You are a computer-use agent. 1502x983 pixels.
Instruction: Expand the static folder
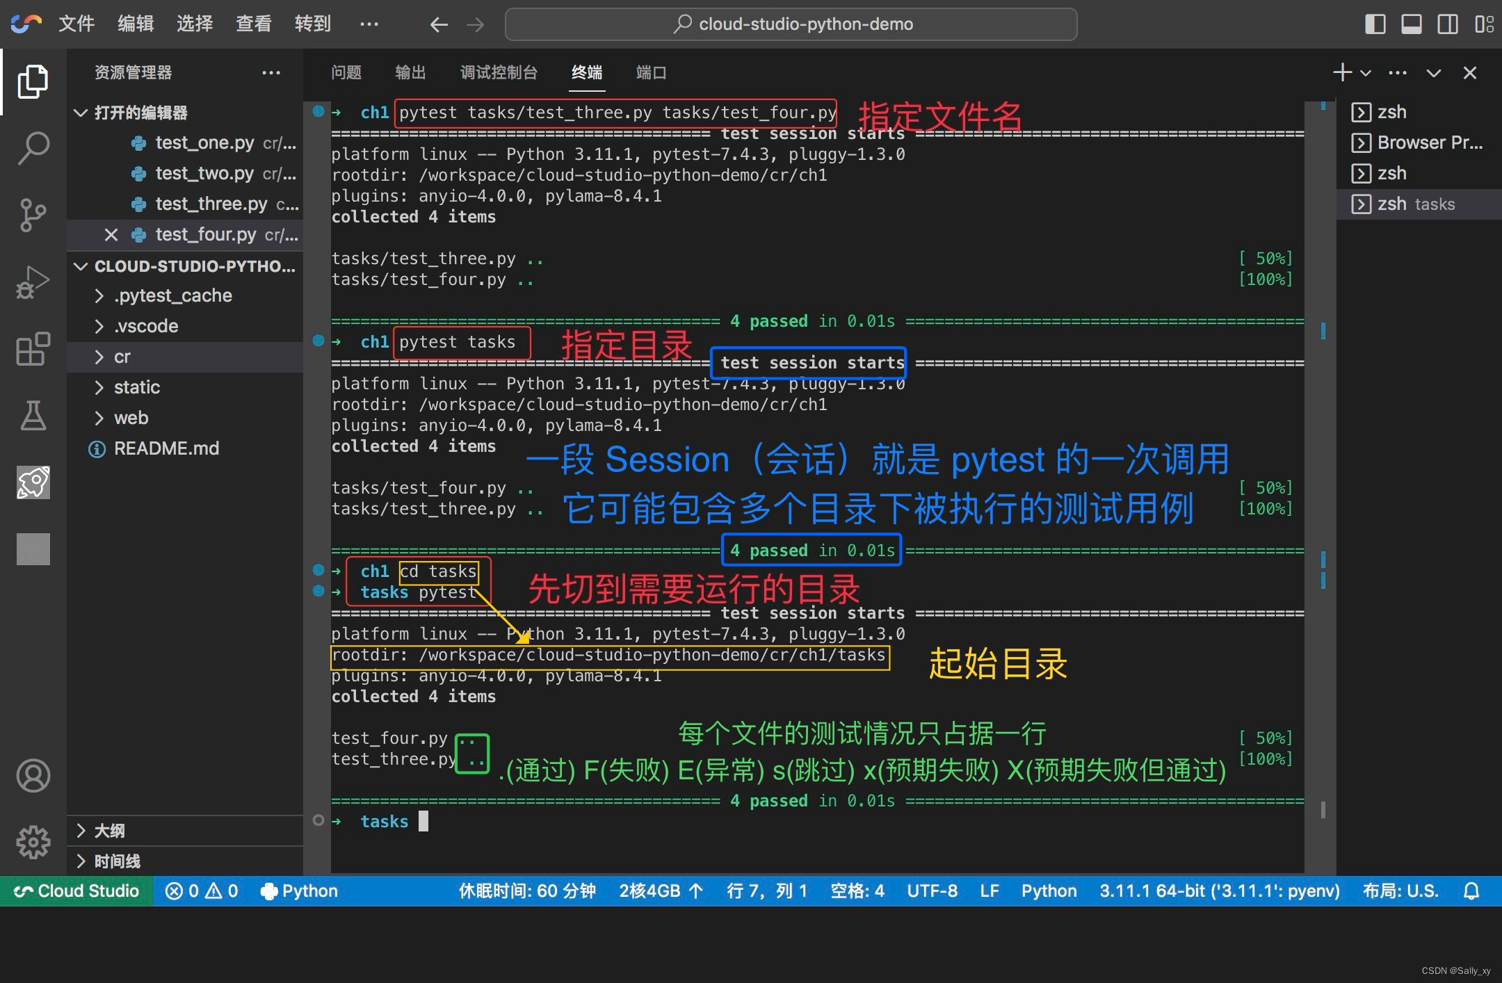(185, 387)
